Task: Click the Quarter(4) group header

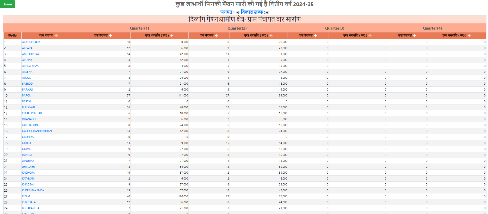Action: 432,28
